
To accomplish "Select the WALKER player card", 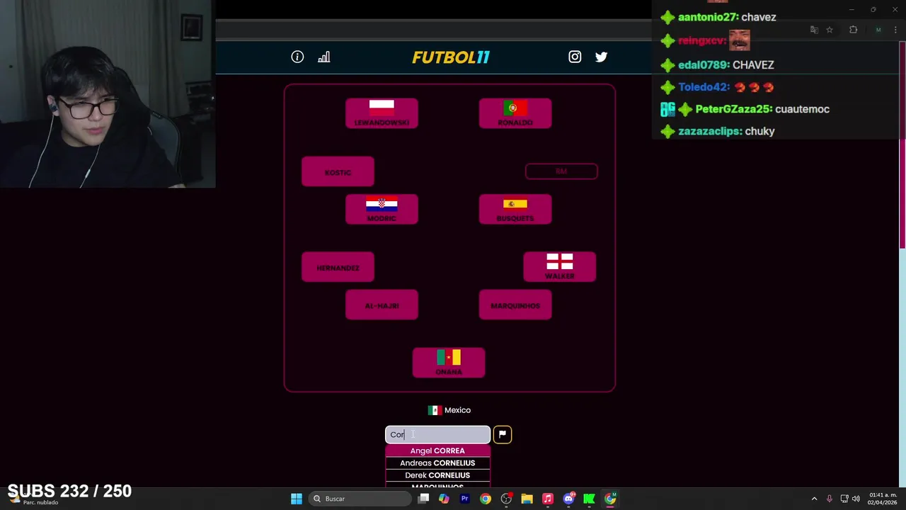I will [560, 267].
